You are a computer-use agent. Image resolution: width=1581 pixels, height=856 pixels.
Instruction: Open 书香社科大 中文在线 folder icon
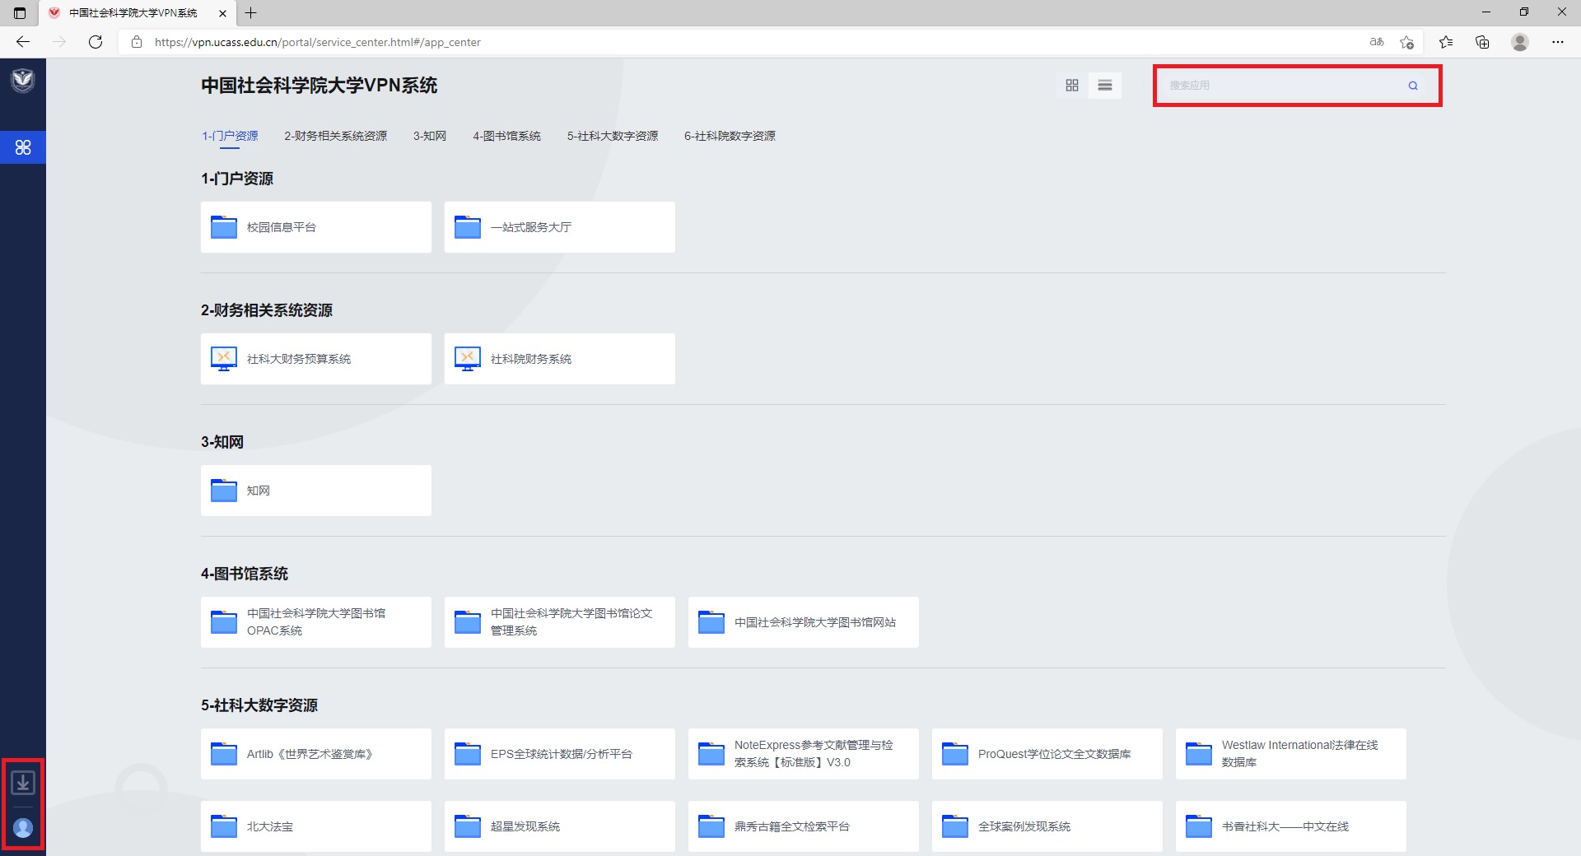click(x=1199, y=826)
